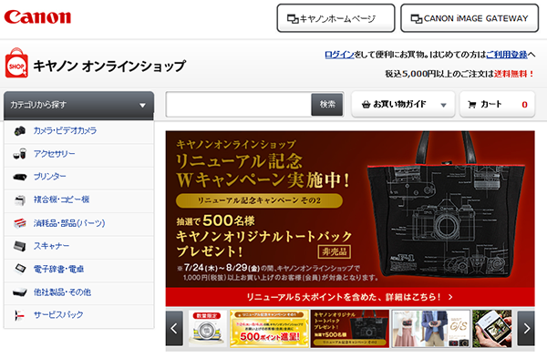Click the lens accessory icon
The image size is (547, 358).
point(20,154)
